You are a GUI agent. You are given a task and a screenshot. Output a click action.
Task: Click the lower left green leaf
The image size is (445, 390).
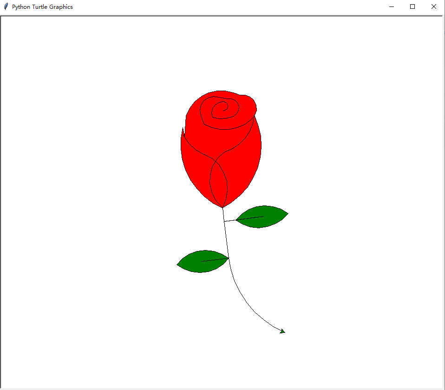[x=203, y=261]
